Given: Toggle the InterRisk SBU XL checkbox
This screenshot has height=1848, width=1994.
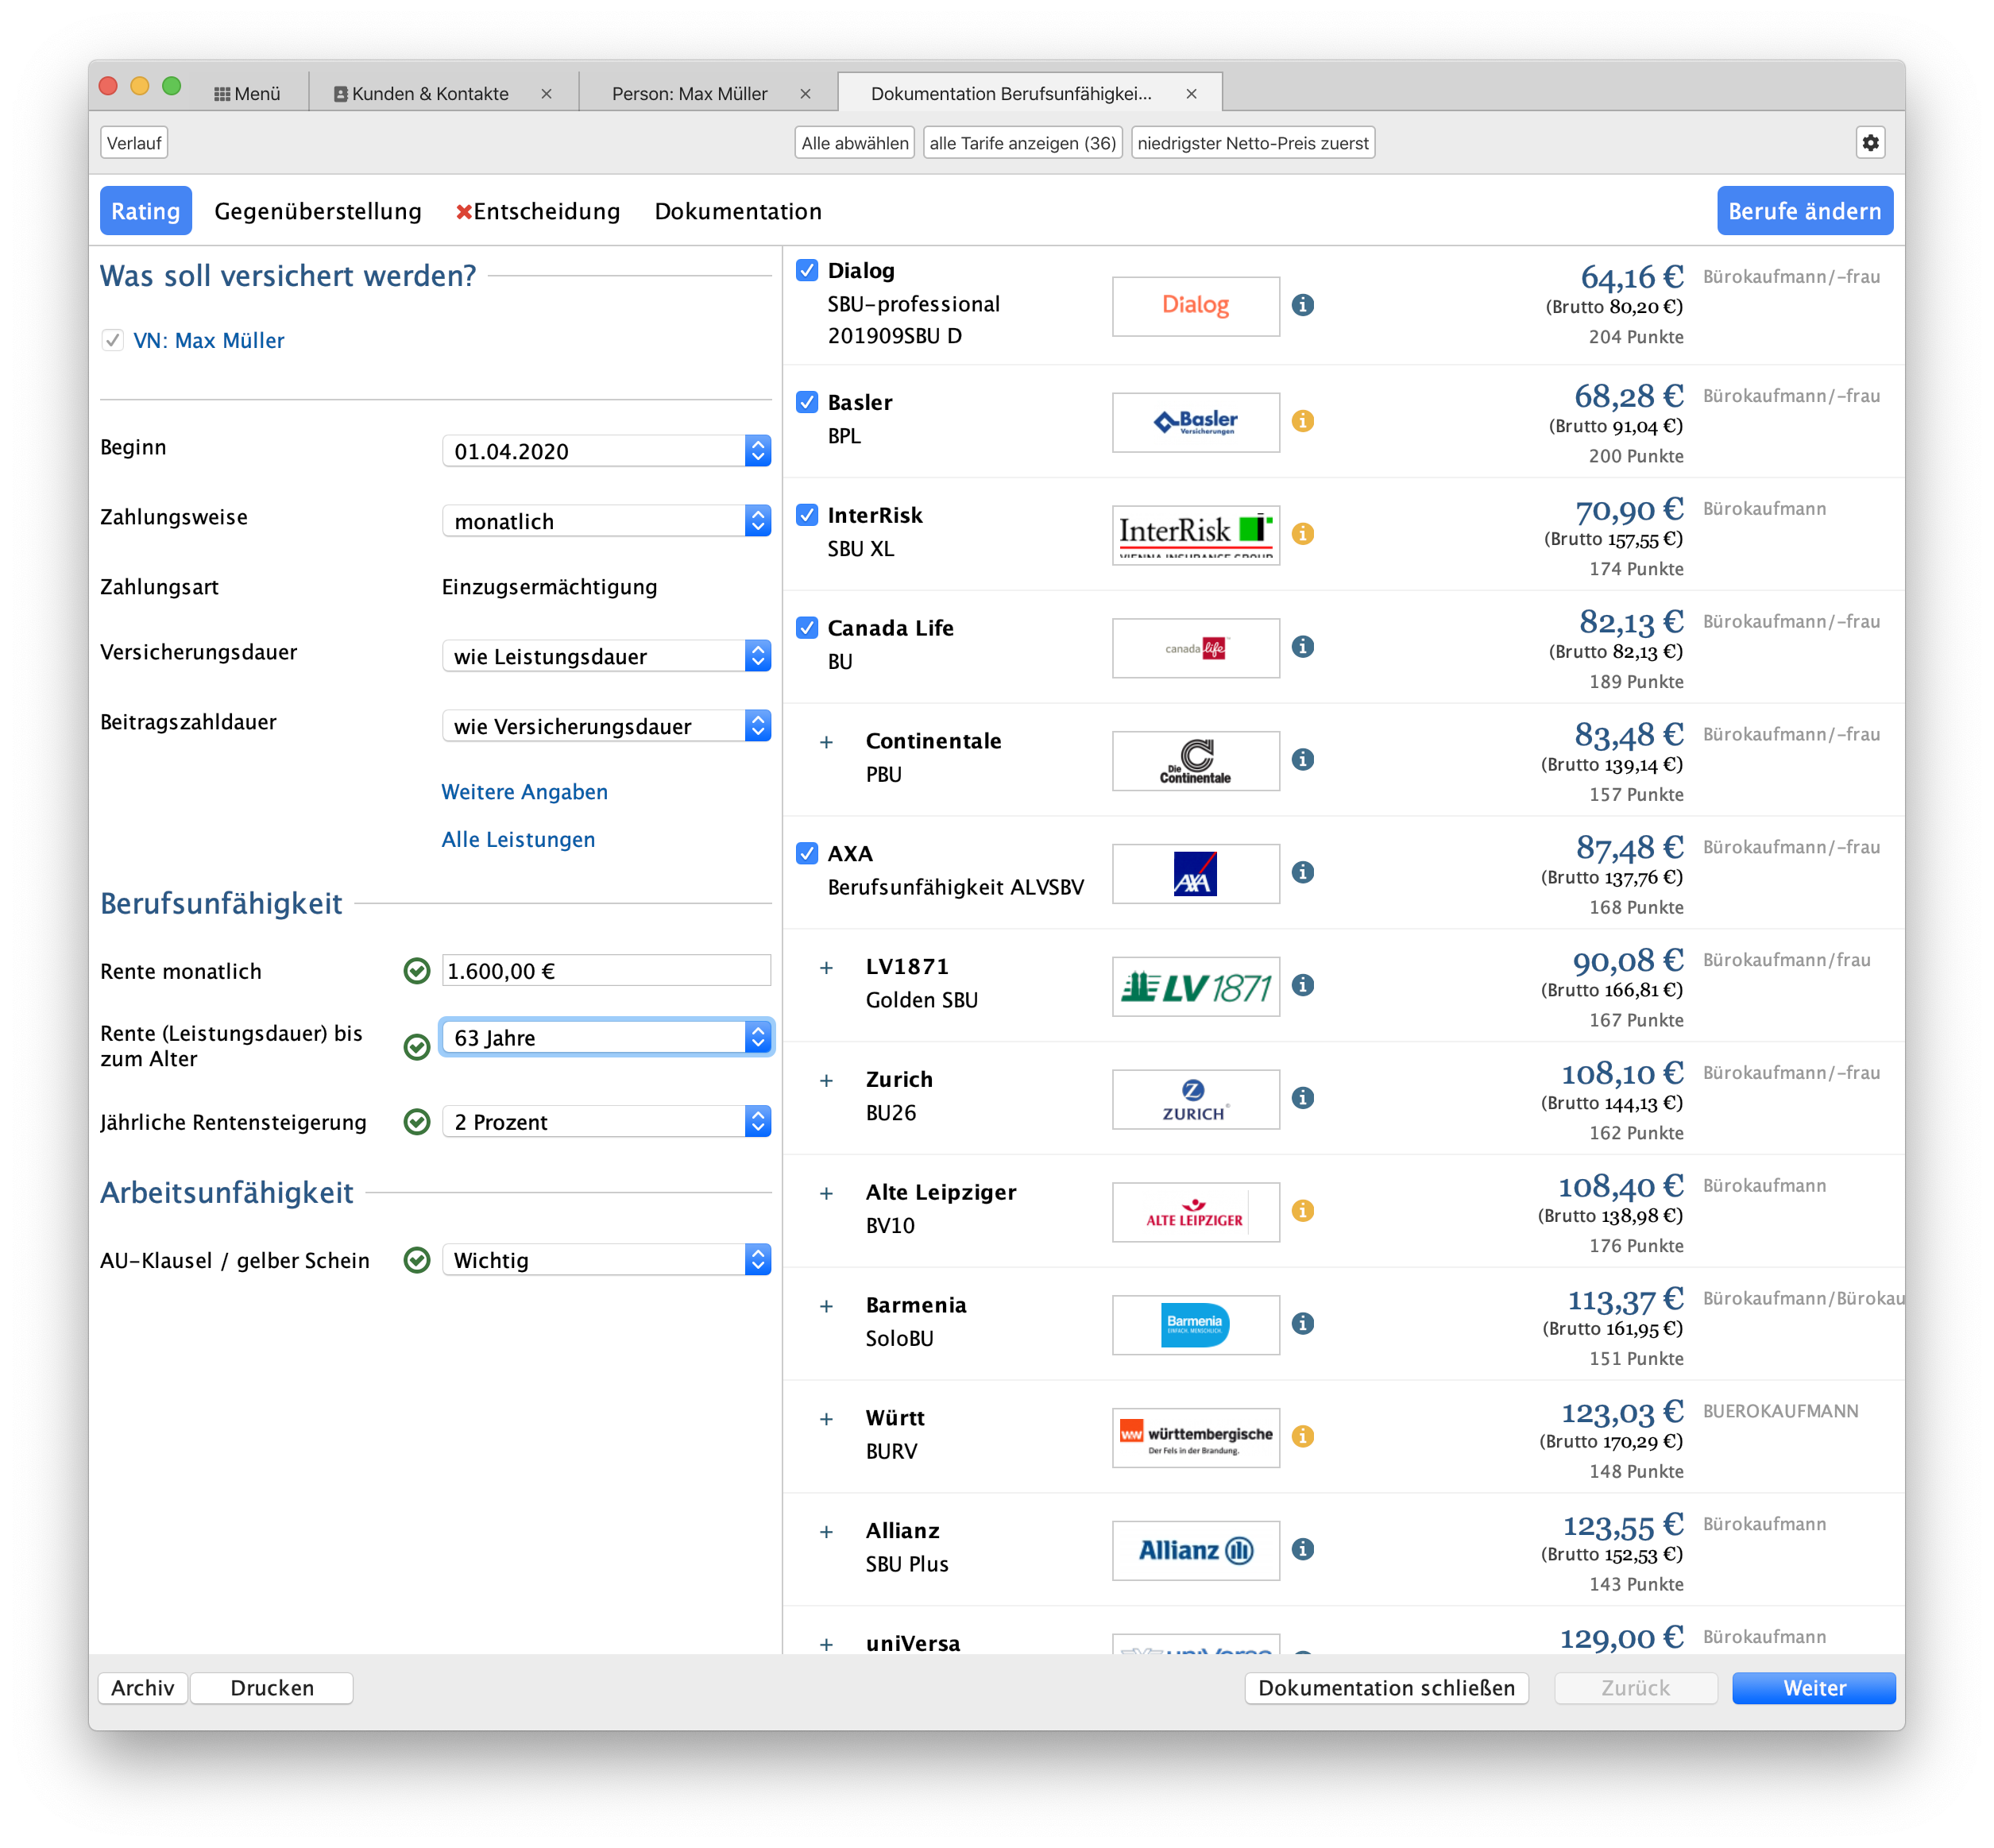Looking at the screenshot, I should coord(807,515).
